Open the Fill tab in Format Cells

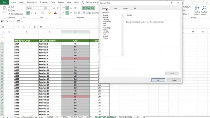coord(135,9)
